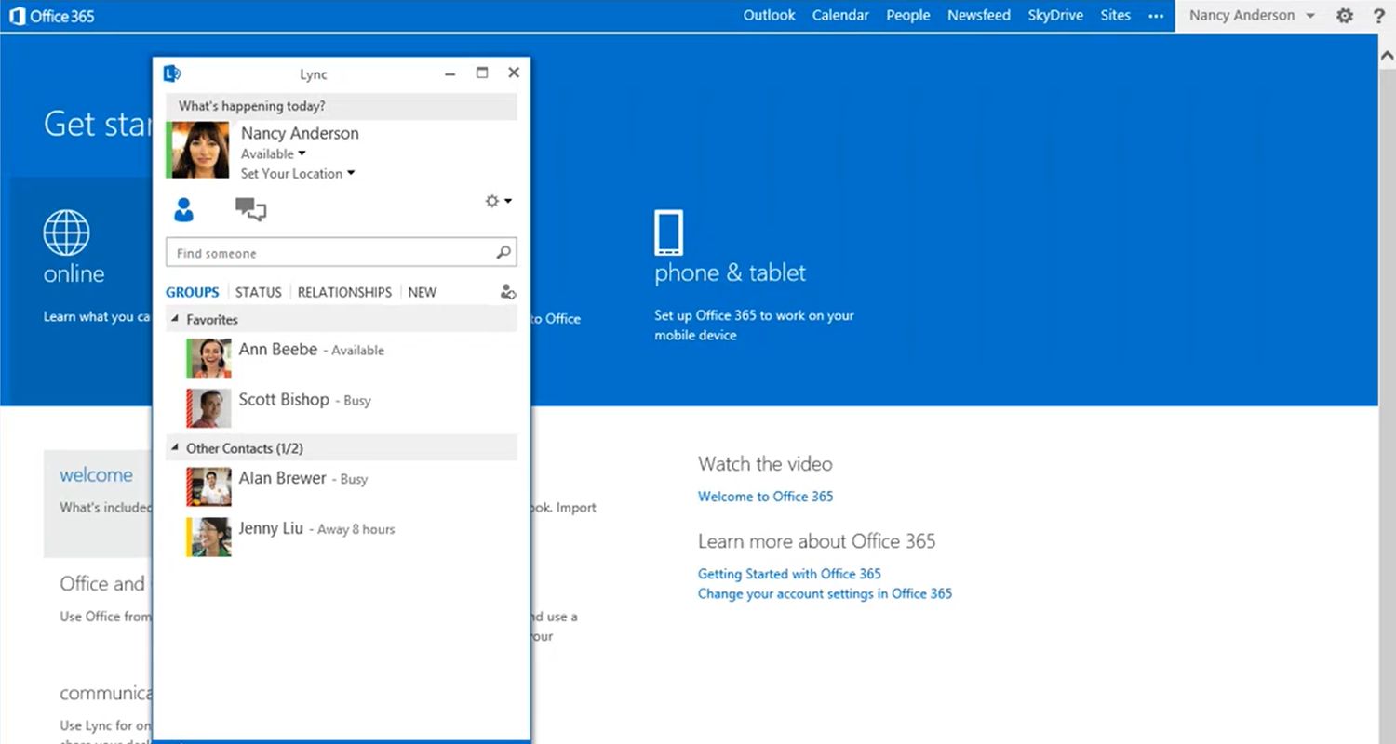Open the Available status dropdown
Screen dimensions: 1396x744
[273, 154]
